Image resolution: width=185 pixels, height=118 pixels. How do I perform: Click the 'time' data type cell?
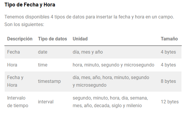(43, 65)
